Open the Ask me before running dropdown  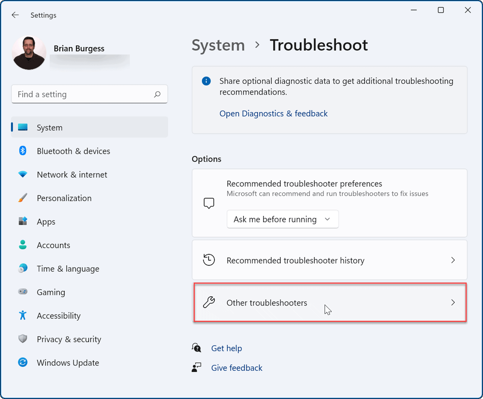pos(282,219)
